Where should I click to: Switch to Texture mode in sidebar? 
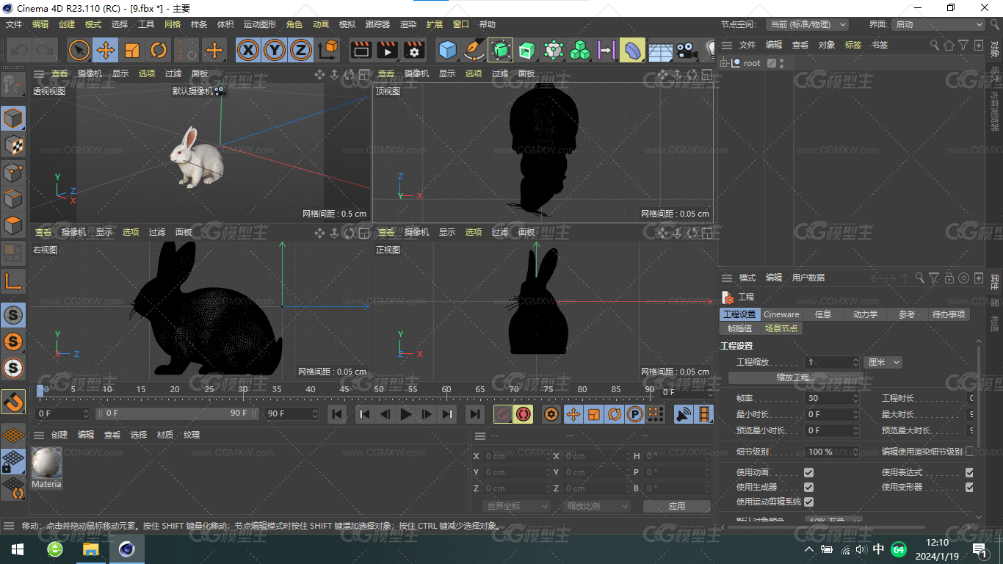(x=13, y=145)
